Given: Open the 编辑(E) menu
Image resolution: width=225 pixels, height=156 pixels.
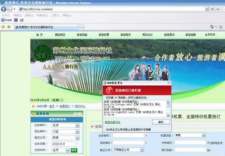Looking at the screenshot, I should 17,15.
